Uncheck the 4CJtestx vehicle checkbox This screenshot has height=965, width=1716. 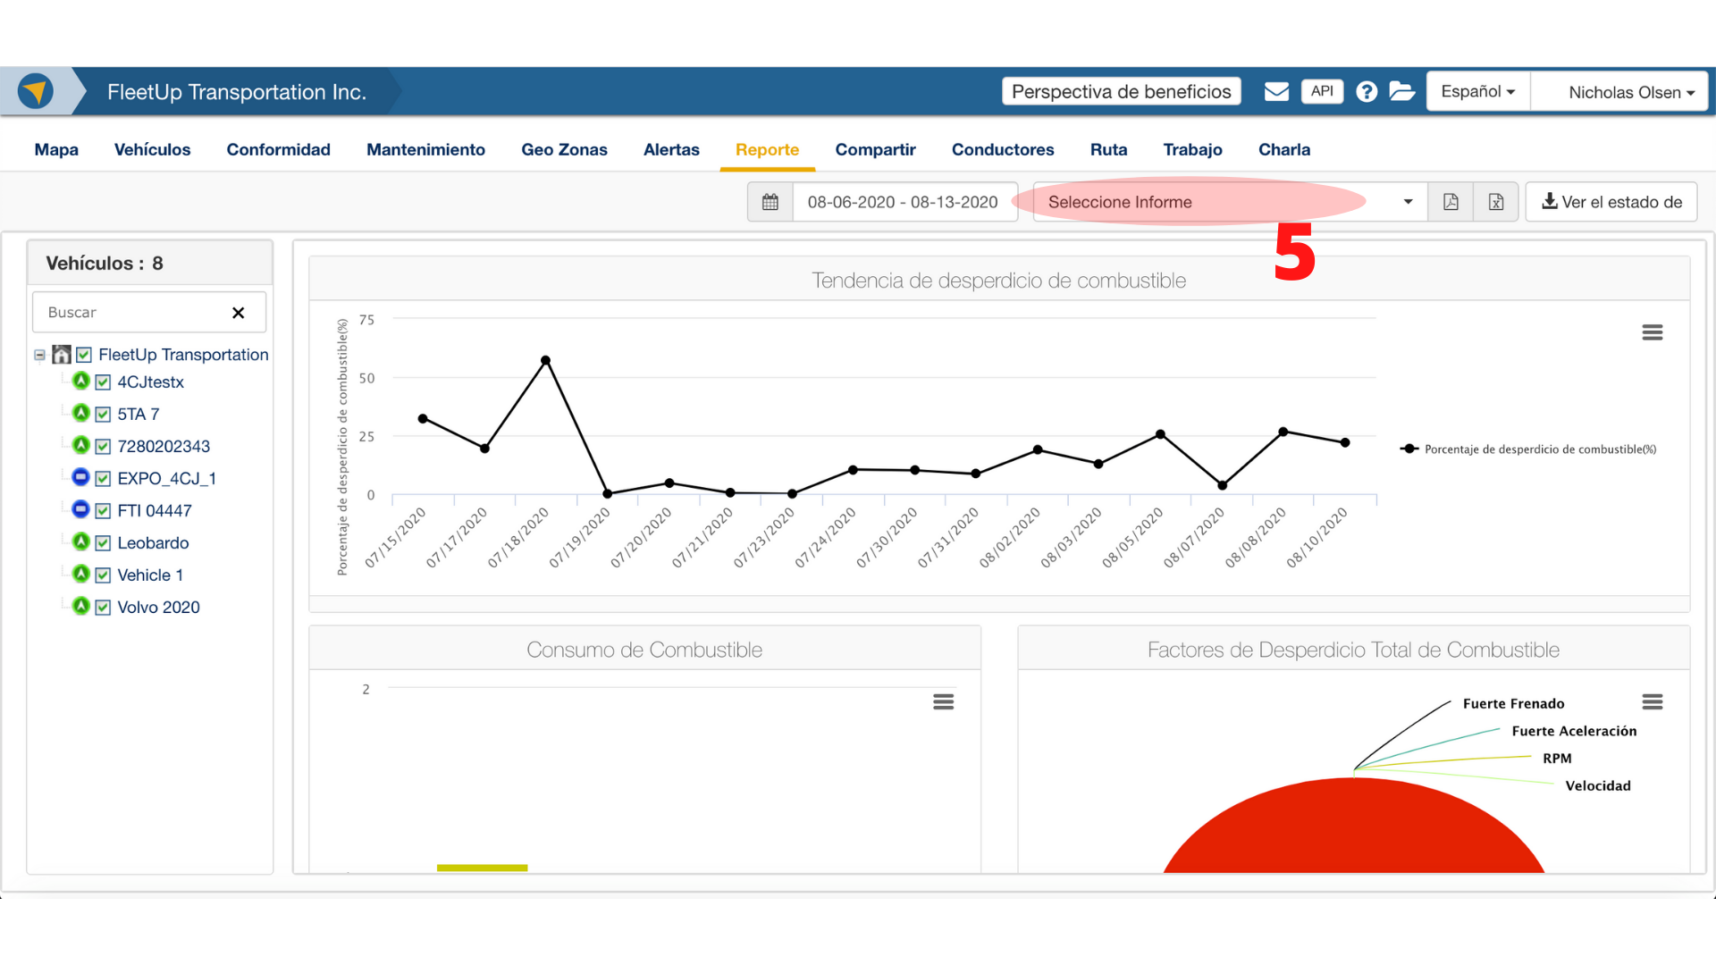click(103, 382)
